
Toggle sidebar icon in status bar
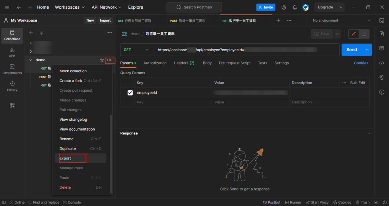pos(4,202)
